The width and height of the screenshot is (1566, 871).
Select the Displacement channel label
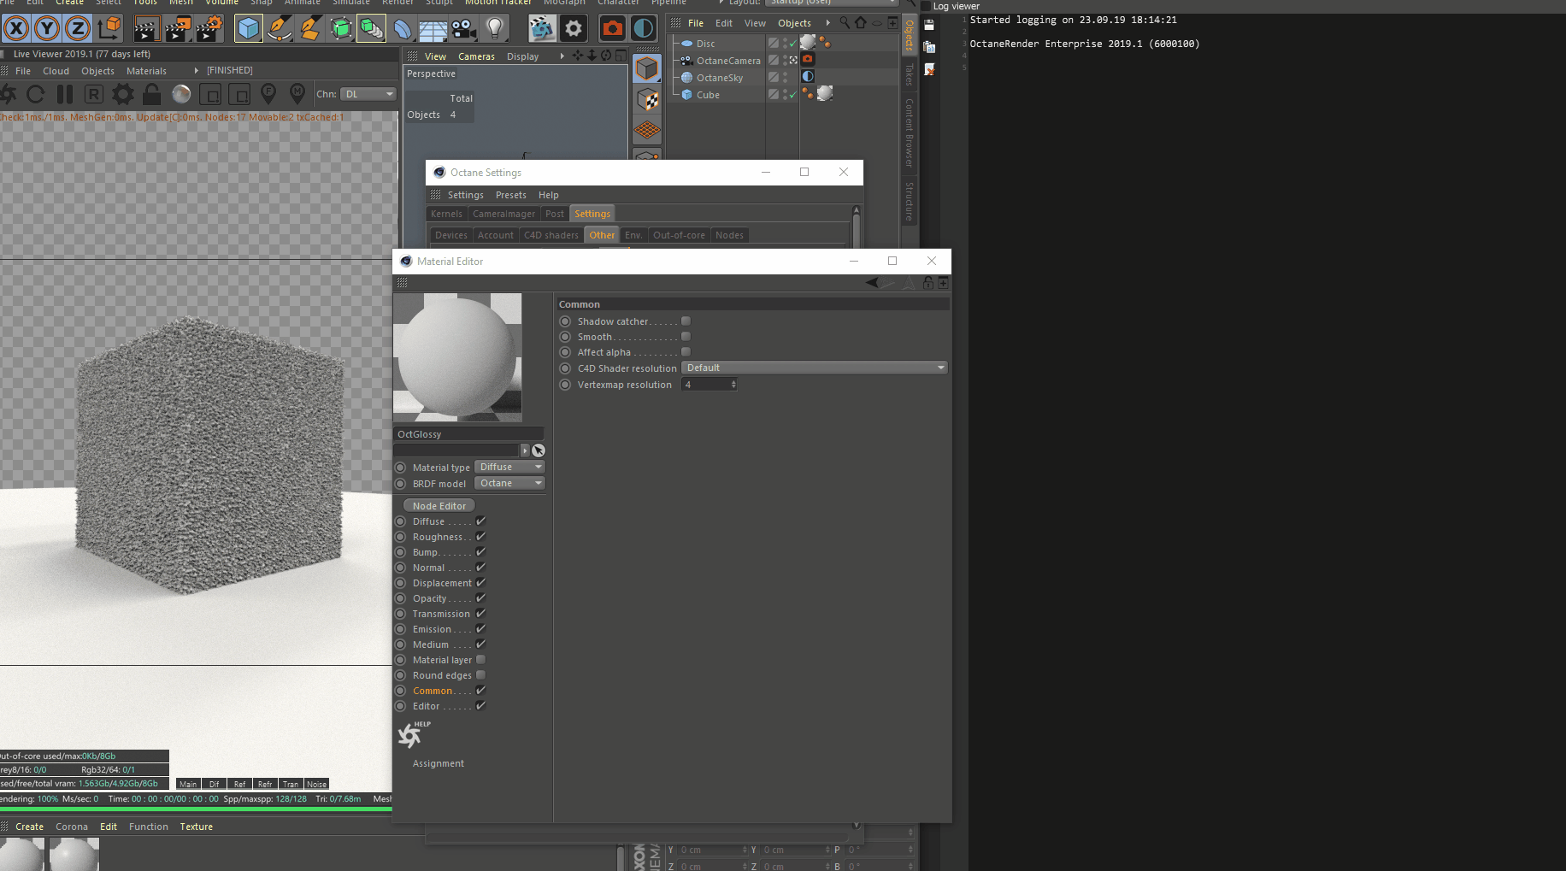coord(442,583)
